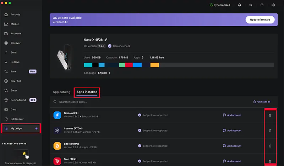This screenshot has width=284, height=166.
Task: Click pencil icon to rename Nano X 4F28
Action: [106, 40]
